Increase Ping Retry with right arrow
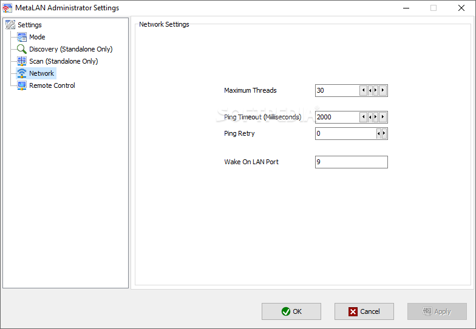The height and width of the screenshot is (329, 476). pos(384,133)
